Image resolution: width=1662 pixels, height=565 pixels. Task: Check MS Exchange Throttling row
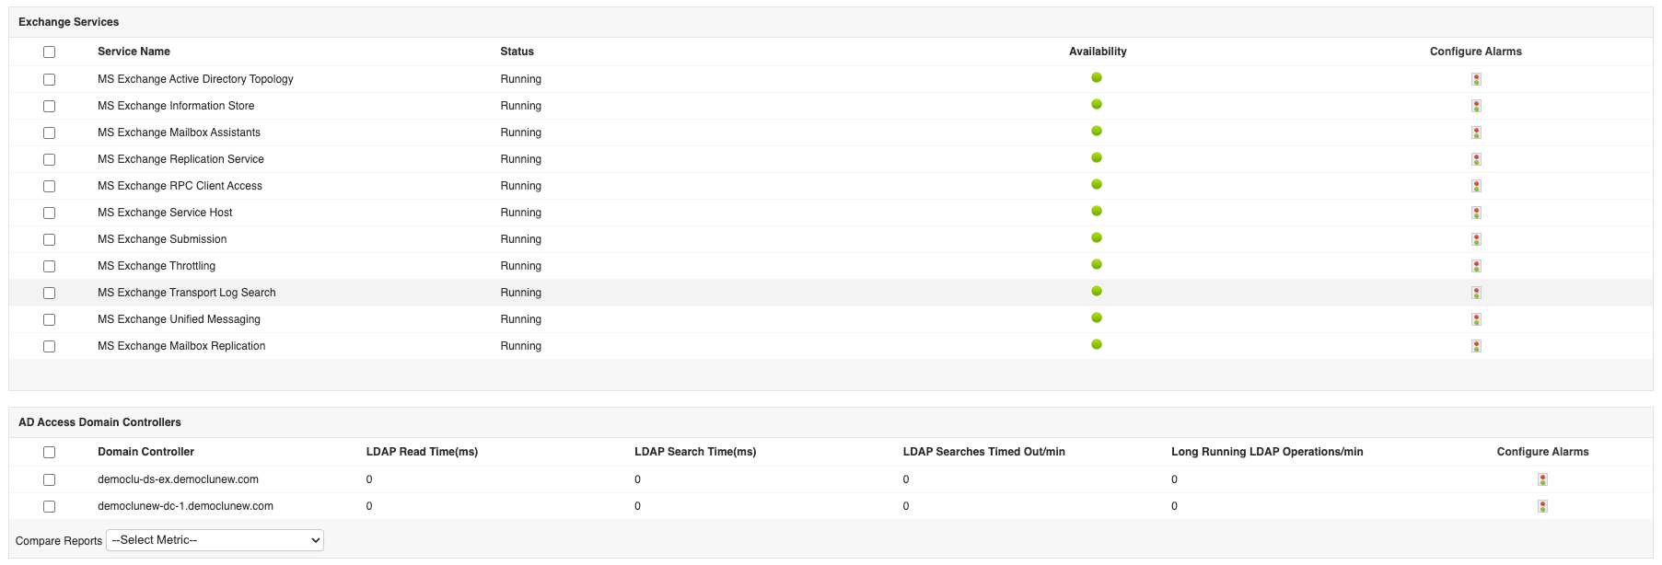pos(49,267)
